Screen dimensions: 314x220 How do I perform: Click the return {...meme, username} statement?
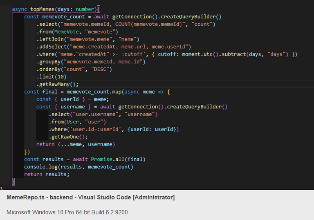(76, 144)
